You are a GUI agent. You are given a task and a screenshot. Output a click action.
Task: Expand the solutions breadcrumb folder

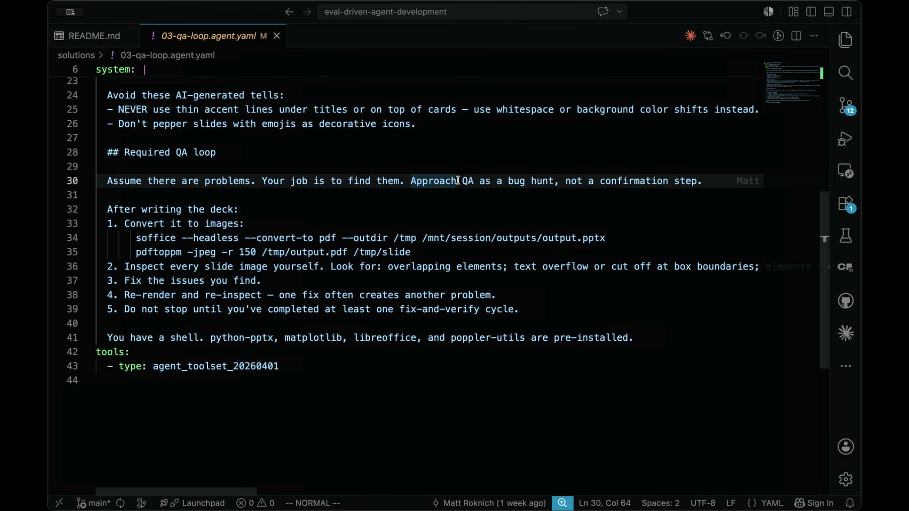76,55
